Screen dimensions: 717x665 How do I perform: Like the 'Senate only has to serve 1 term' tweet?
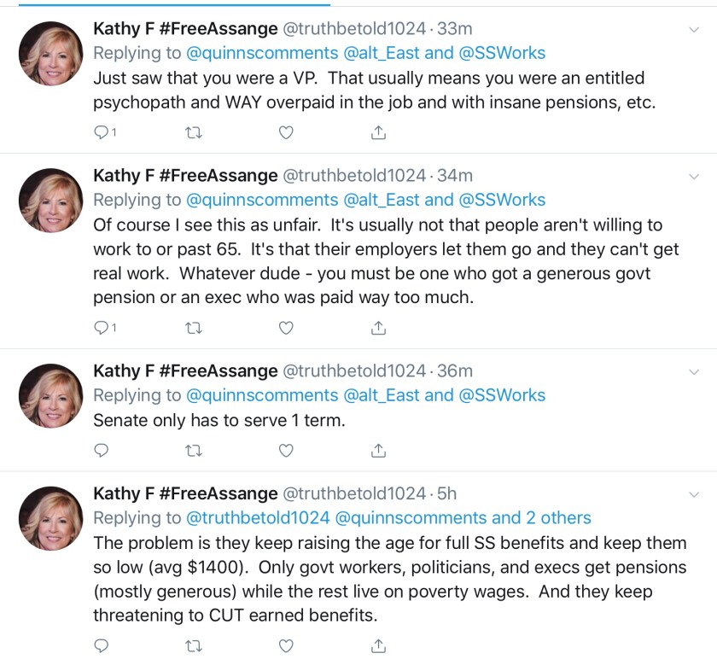(287, 450)
